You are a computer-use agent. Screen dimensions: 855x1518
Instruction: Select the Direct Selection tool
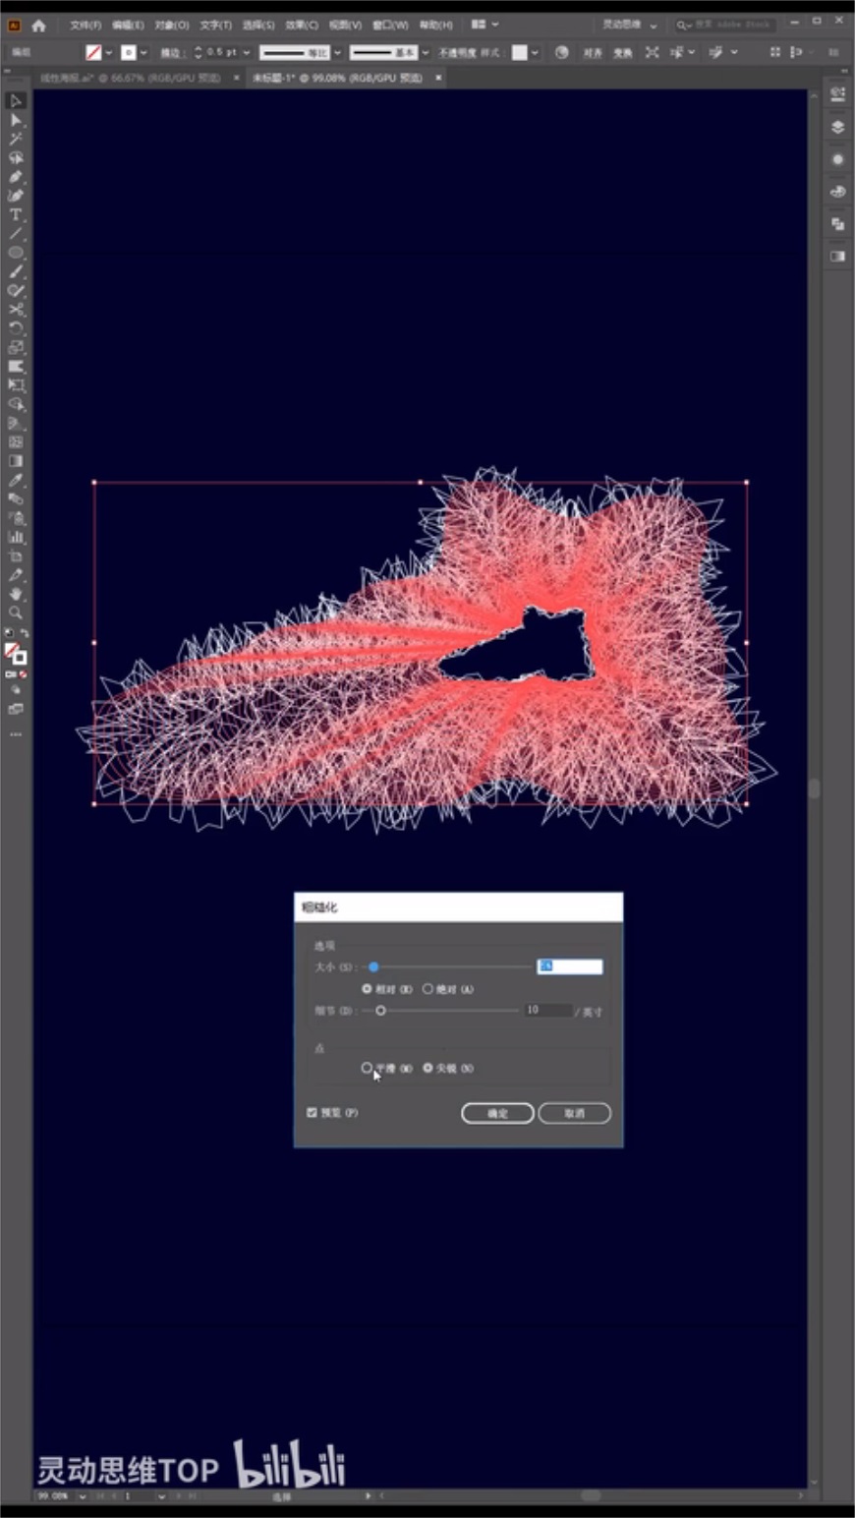click(x=16, y=120)
